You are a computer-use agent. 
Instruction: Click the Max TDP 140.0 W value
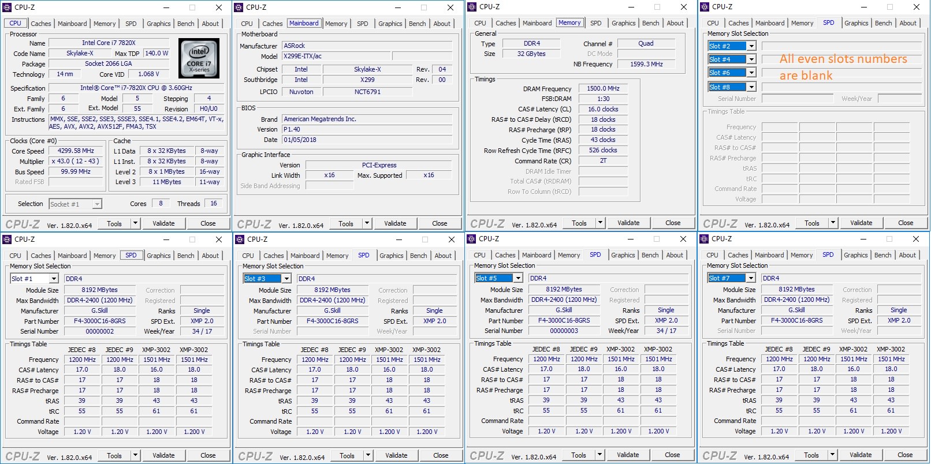pyautogui.click(x=157, y=53)
